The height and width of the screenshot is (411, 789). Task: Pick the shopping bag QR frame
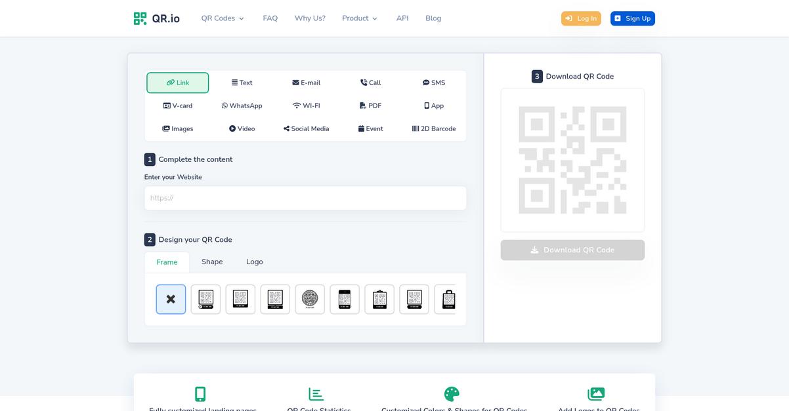445,299
